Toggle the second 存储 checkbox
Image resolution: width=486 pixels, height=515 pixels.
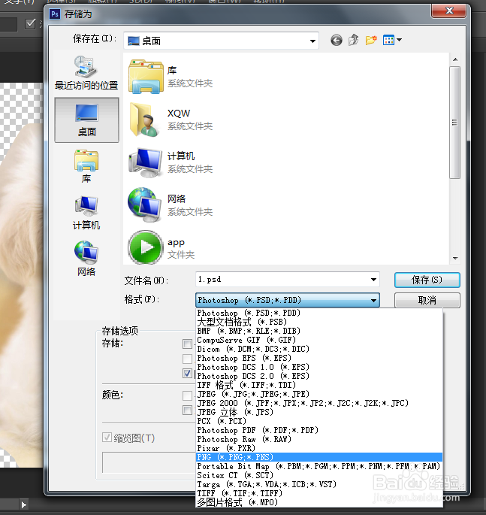coord(187,359)
